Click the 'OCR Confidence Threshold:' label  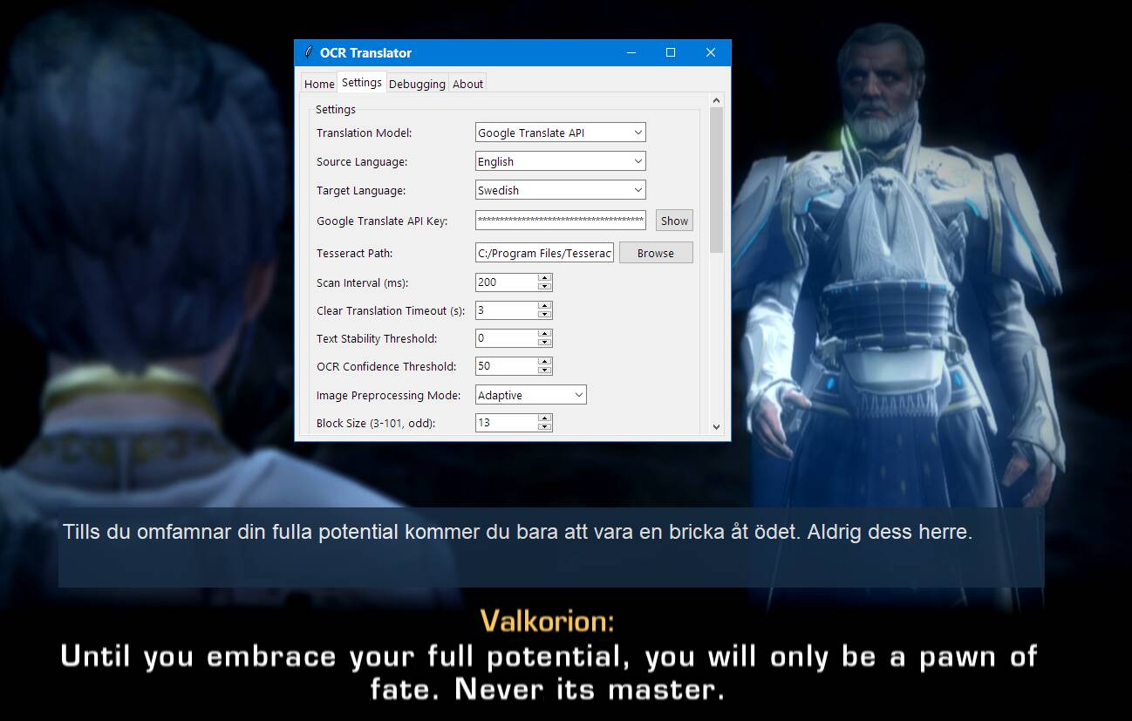[x=386, y=366]
